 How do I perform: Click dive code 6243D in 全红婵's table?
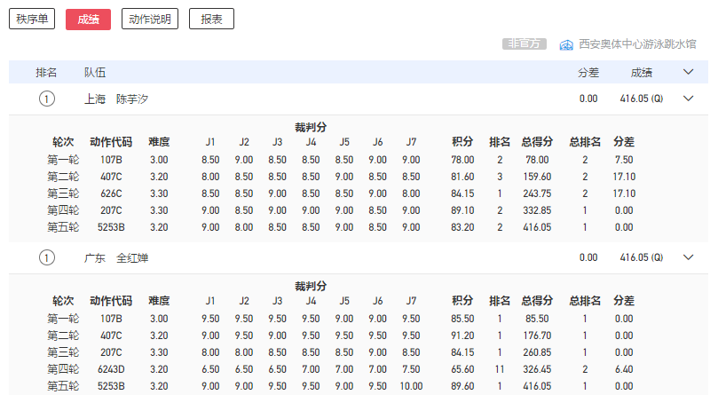click(x=111, y=369)
